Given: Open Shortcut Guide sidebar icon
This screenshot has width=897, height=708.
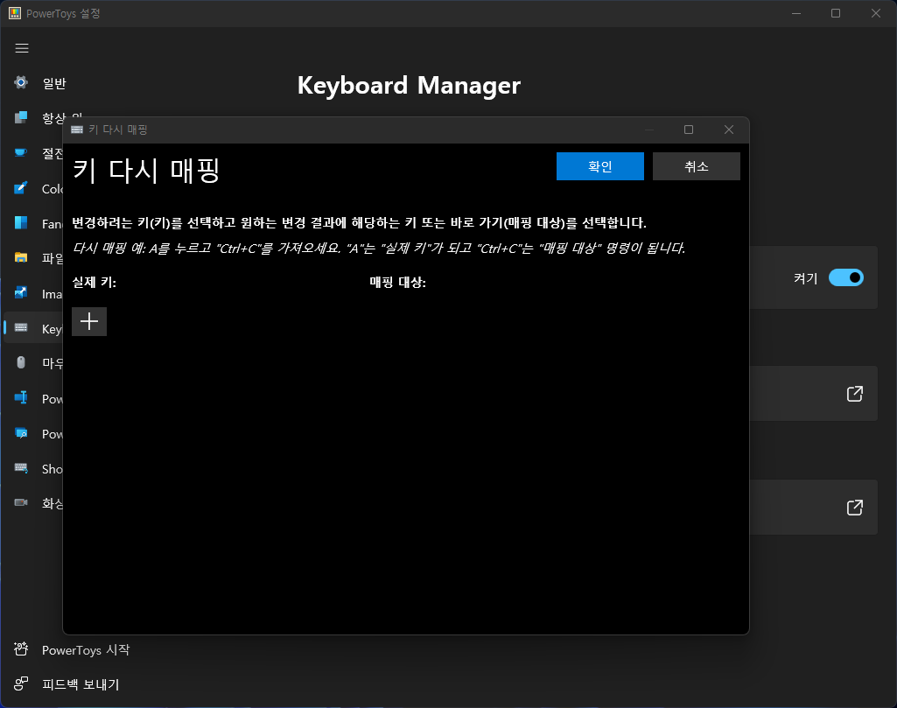Looking at the screenshot, I should 21,468.
